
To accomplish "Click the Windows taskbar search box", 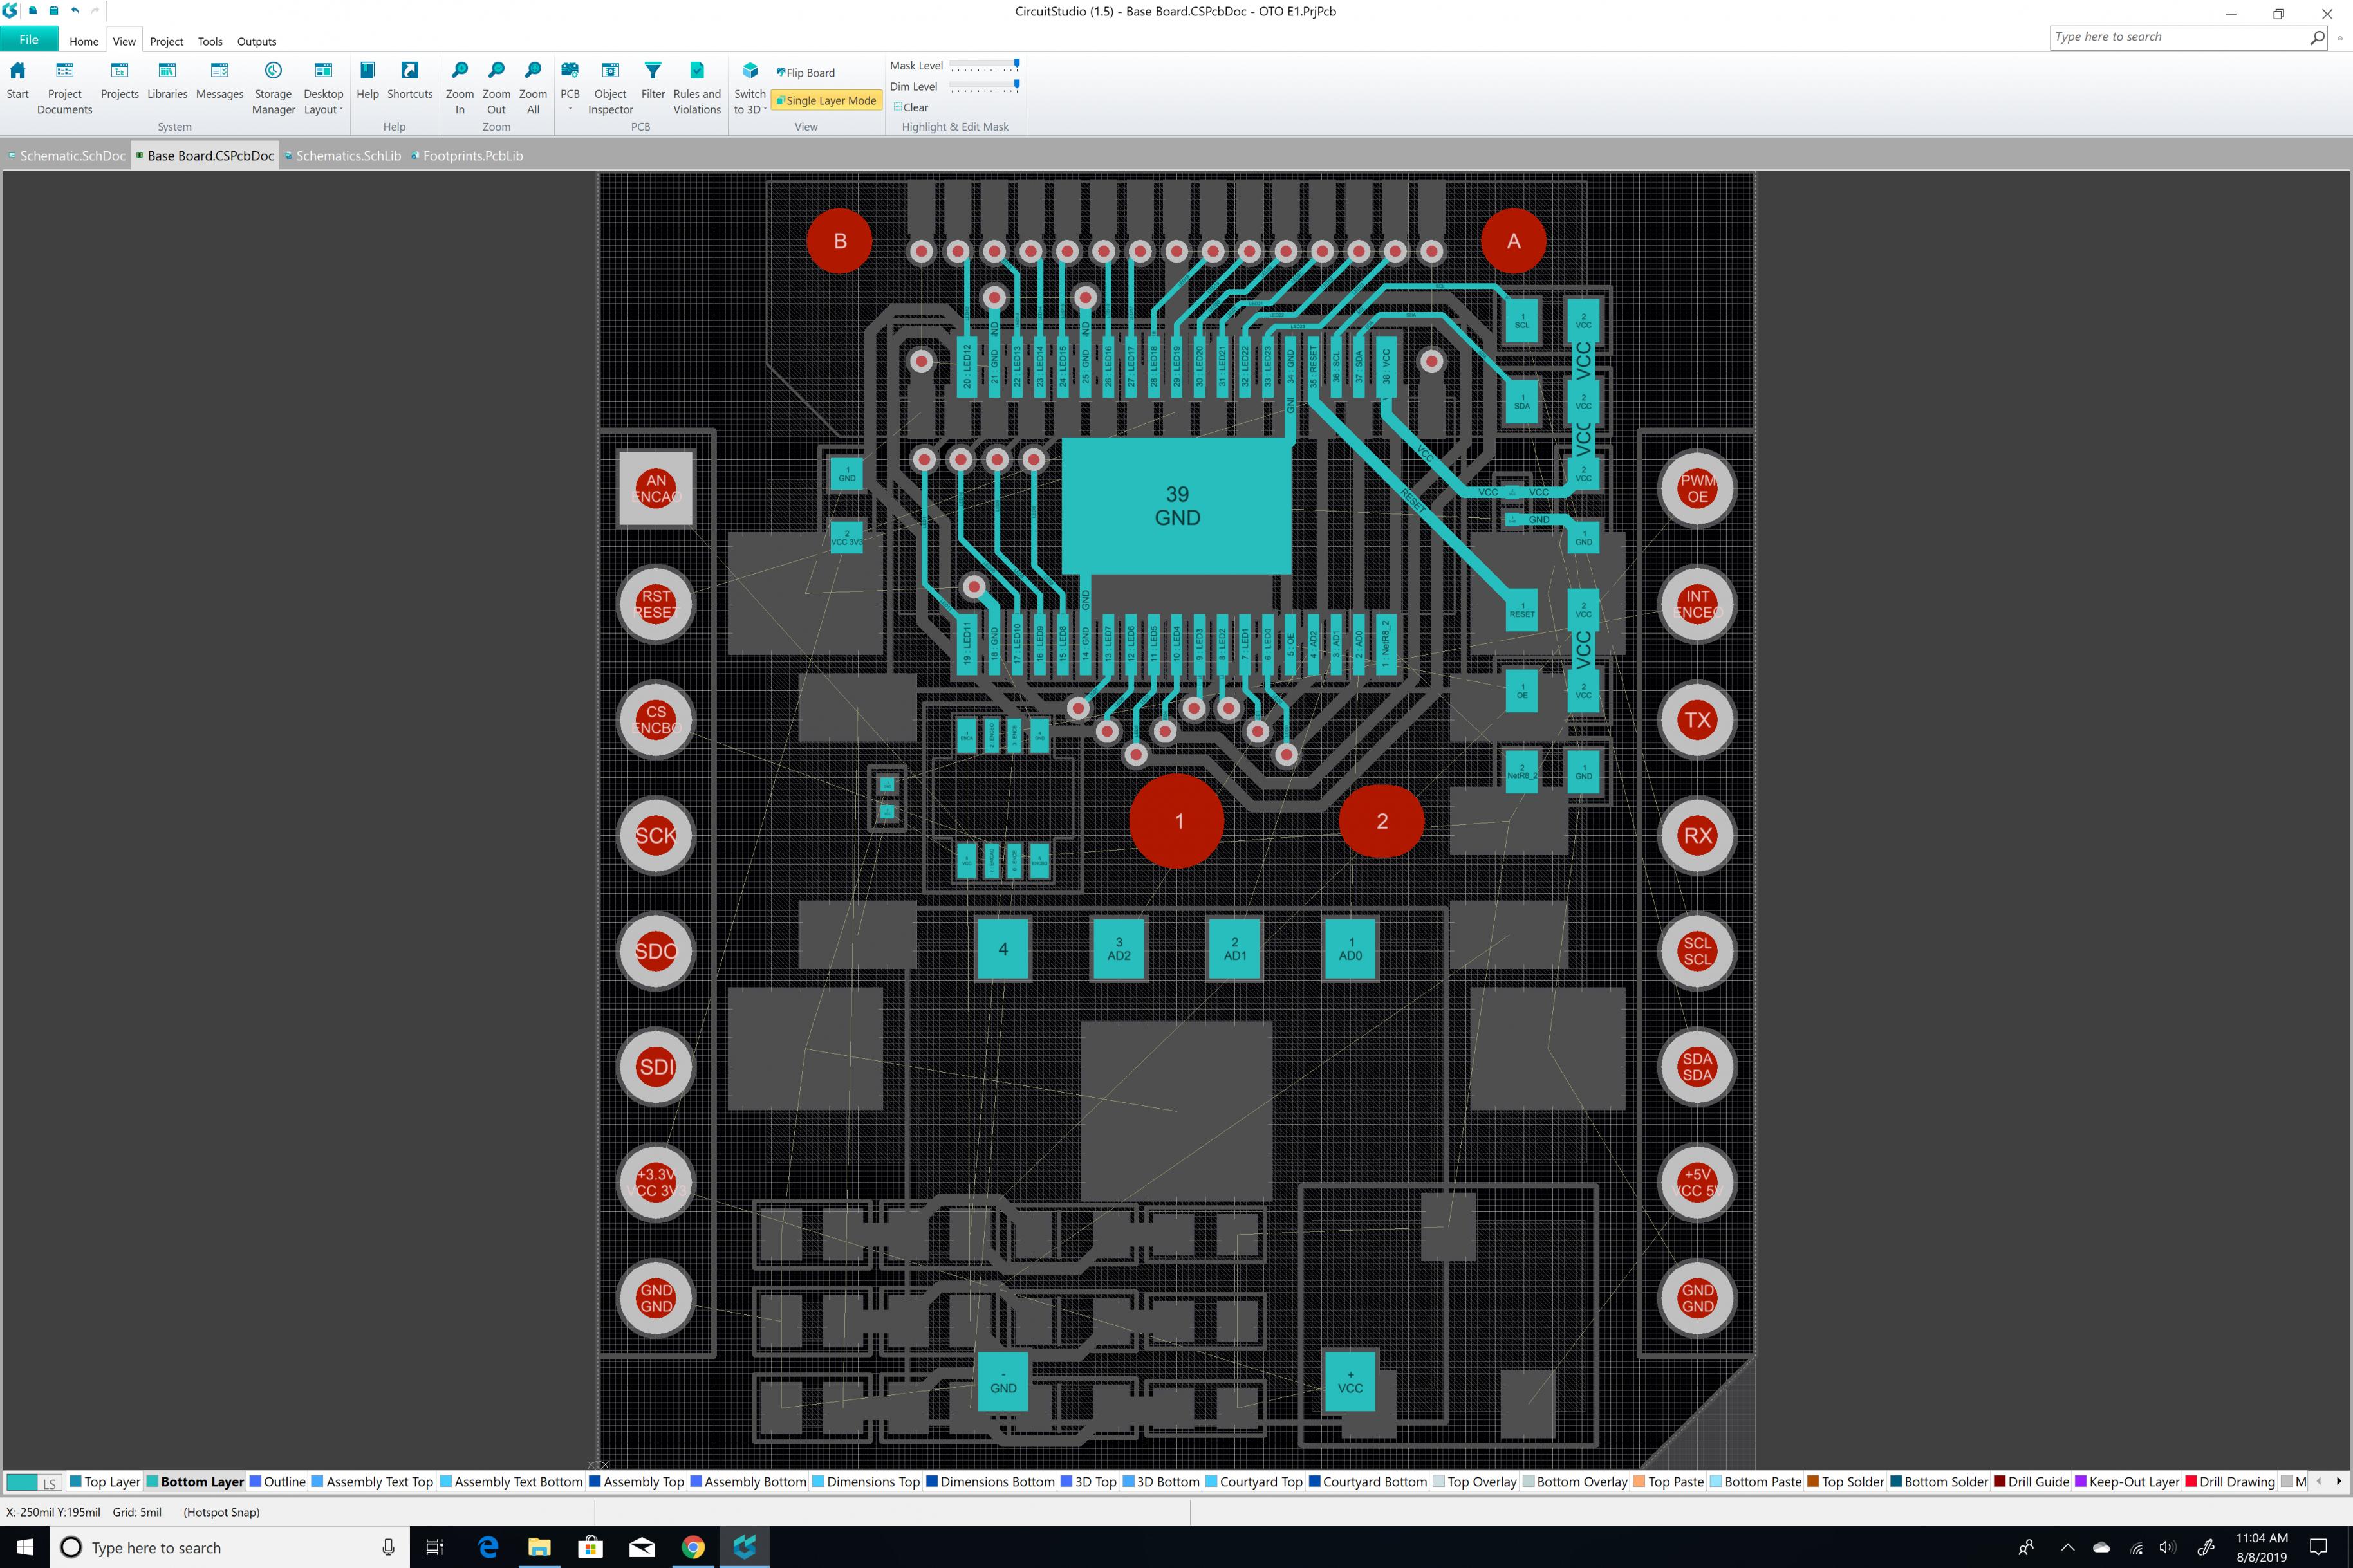I will pos(230,1547).
